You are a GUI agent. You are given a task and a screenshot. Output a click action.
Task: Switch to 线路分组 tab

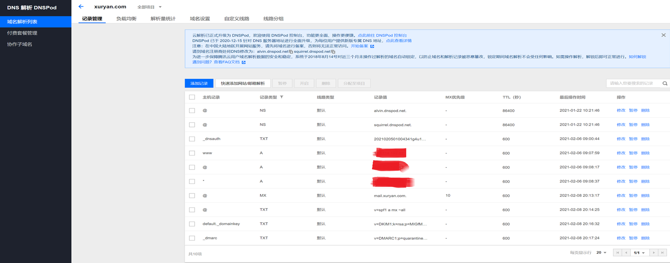point(273,18)
